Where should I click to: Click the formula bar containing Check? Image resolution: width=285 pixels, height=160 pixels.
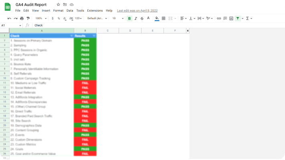coord(158,25)
